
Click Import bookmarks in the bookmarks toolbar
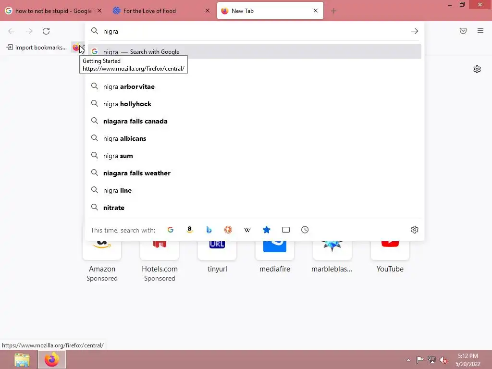(x=37, y=48)
